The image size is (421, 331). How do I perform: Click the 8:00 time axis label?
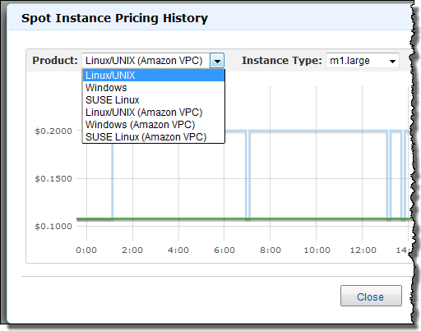tap(271, 250)
